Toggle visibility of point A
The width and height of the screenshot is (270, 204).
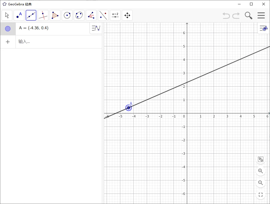(x=8, y=29)
